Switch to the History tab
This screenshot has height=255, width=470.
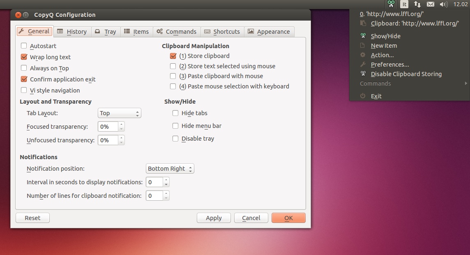tap(72, 32)
